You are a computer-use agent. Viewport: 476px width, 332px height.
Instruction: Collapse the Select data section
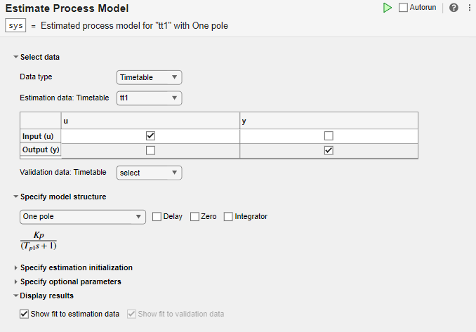(x=15, y=57)
